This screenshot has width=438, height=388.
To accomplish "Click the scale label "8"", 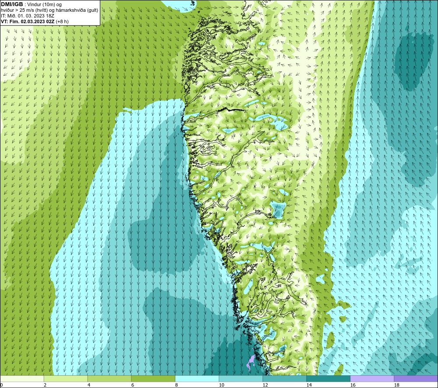I will pyautogui.click(x=177, y=385).
